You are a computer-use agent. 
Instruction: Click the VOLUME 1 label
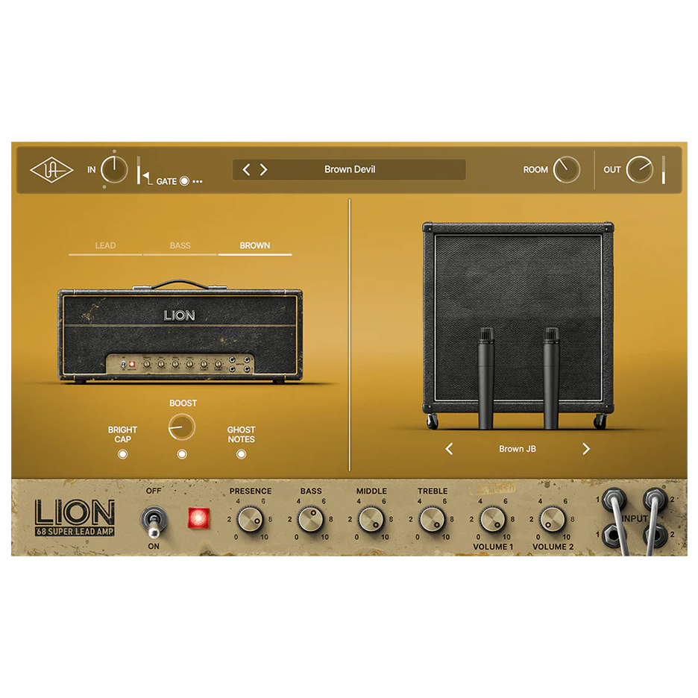click(x=493, y=547)
